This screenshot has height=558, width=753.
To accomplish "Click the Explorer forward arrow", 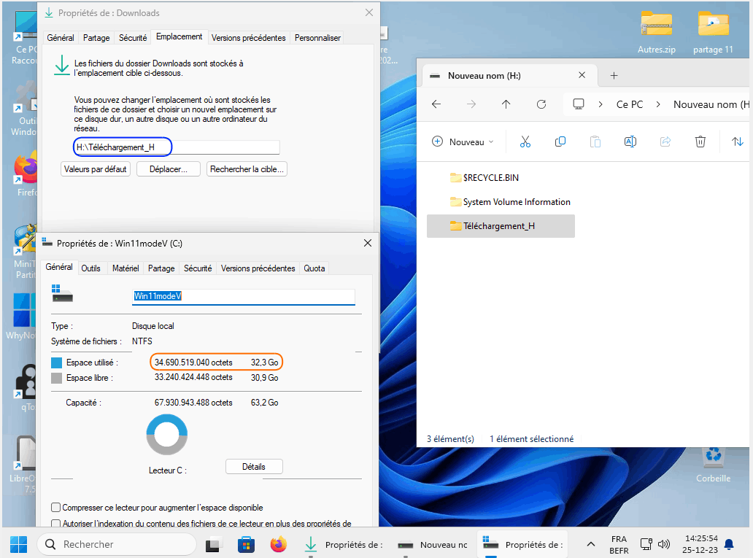I will click(471, 104).
